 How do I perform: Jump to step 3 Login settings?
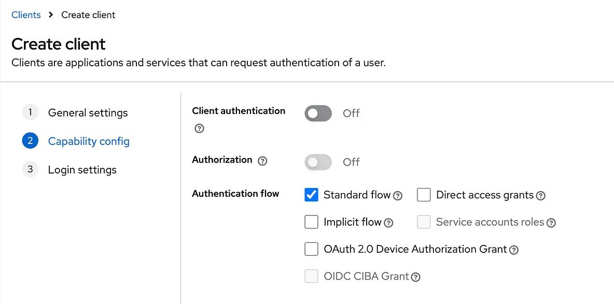coord(69,169)
